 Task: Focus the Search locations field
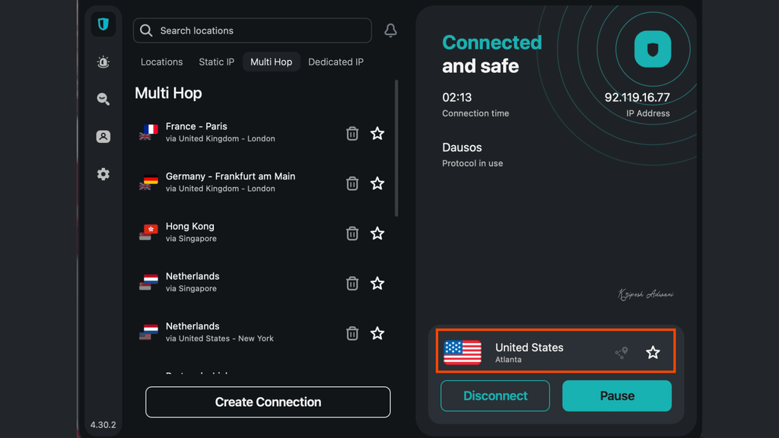pyautogui.click(x=253, y=30)
